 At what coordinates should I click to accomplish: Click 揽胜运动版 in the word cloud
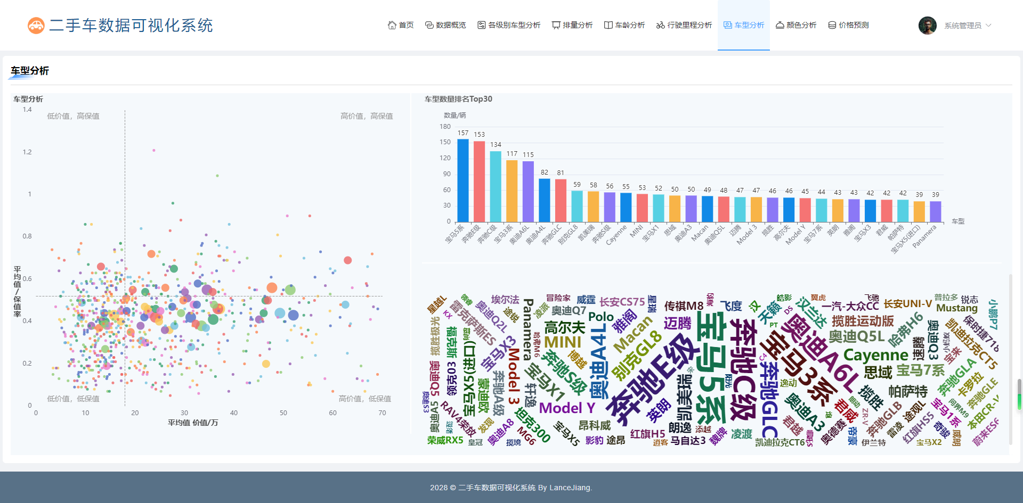click(863, 321)
